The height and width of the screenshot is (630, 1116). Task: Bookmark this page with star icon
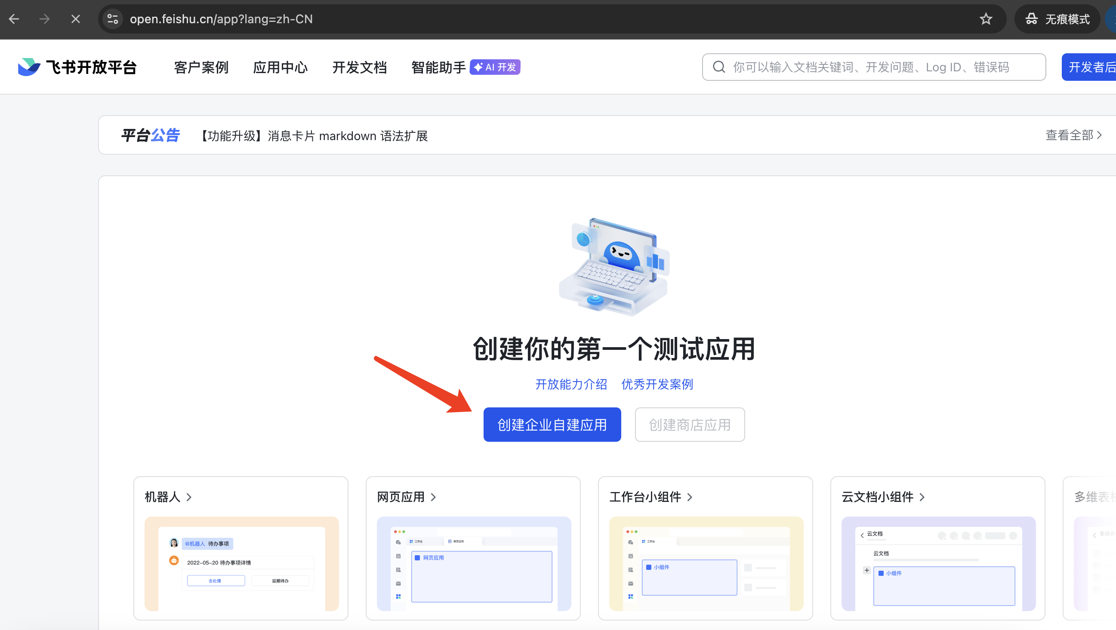coord(986,19)
